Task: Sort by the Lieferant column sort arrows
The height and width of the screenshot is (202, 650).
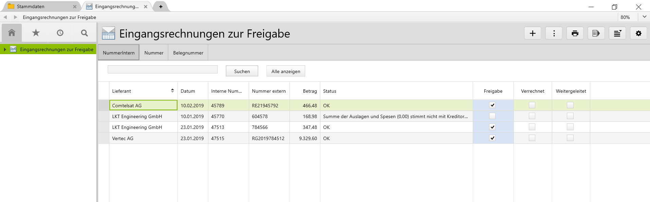Action: click(x=172, y=91)
